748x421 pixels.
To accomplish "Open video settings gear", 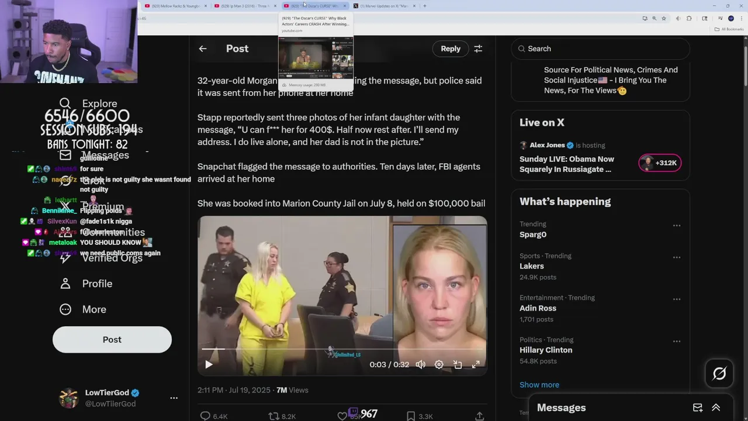I will pos(439,364).
